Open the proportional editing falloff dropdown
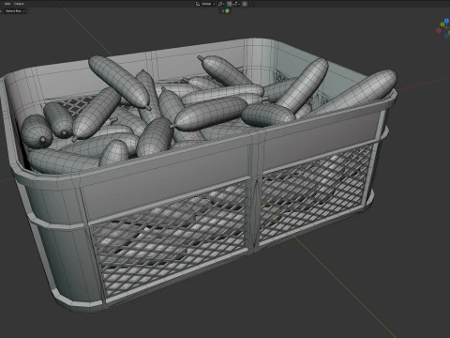The height and width of the screenshot is (338, 450). click(252, 4)
